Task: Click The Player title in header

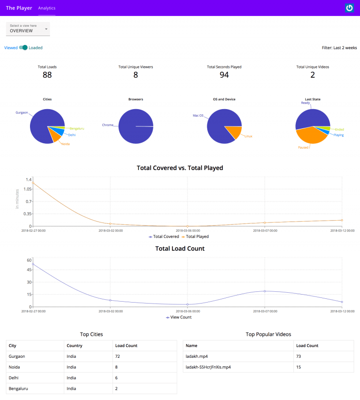Action: click(x=19, y=8)
